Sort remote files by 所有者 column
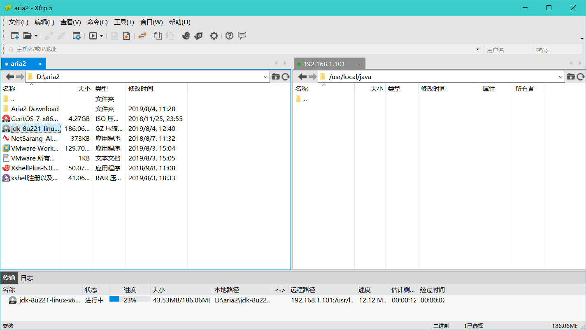Viewport: 586px width, 330px height. click(529, 88)
